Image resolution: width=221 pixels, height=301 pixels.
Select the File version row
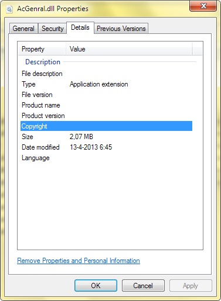pyautogui.click(x=106, y=95)
